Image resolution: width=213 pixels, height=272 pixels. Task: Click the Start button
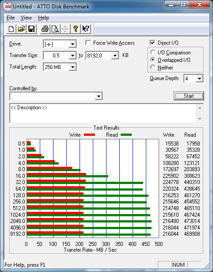189,96
